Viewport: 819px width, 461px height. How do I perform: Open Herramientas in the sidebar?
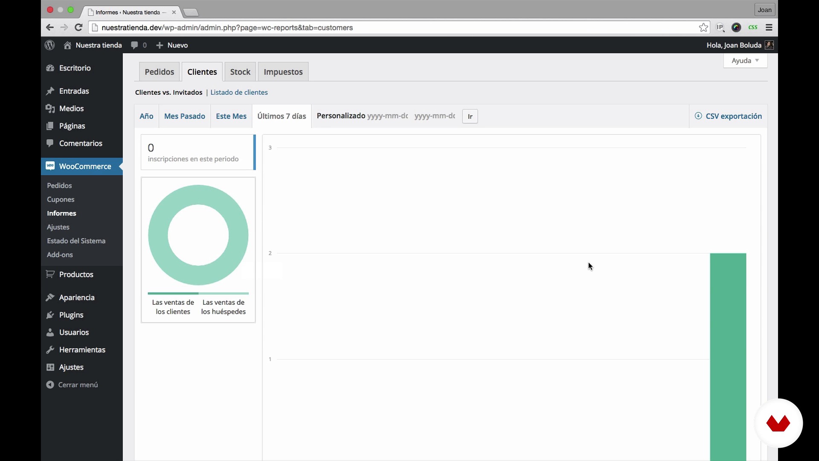(x=81, y=350)
